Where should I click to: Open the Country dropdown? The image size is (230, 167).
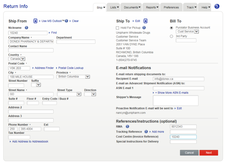pos(17,59)
